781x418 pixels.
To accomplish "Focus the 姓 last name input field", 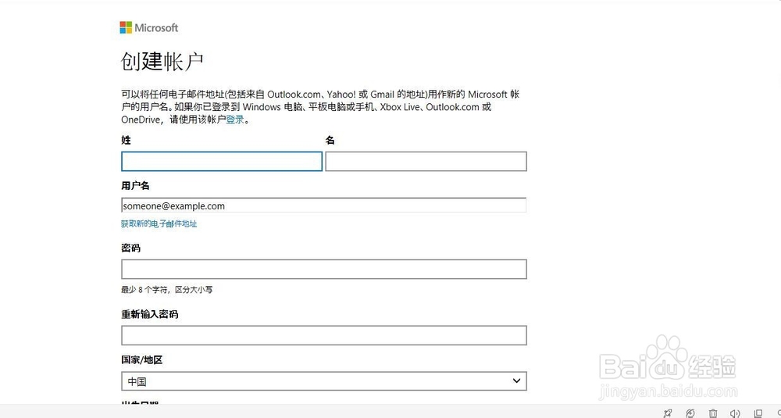I will [x=222, y=162].
